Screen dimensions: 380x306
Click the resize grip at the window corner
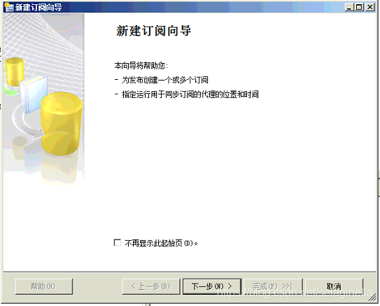(372, 298)
